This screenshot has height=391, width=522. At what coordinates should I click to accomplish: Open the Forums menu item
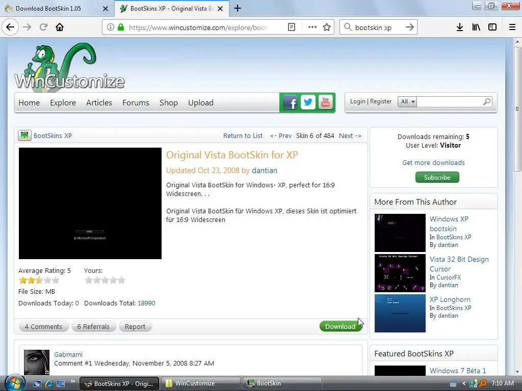pos(136,103)
